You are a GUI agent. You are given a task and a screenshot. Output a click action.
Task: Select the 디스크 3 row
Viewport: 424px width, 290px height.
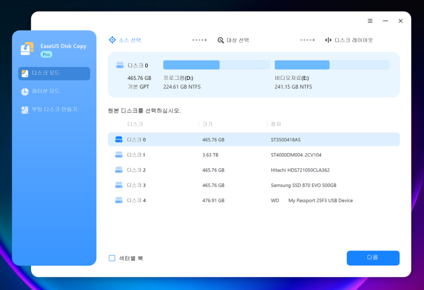(x=254, y=185)
